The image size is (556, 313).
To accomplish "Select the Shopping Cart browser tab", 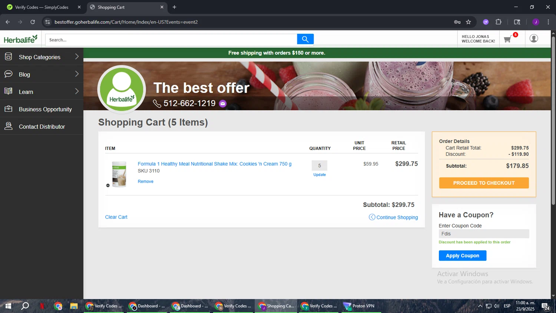I will (x=127, y=7).
